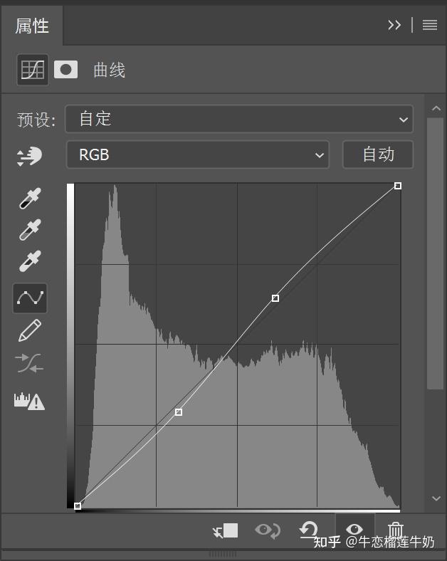Open the RGB channel dropdown
The width and height of the screenshot is (447, 561).
click(197, 154)
